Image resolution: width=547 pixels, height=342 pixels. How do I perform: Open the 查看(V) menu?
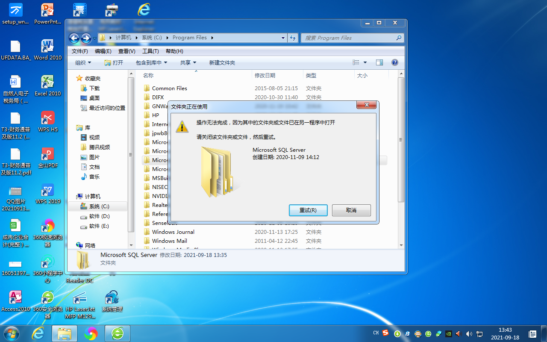point(127,51)
